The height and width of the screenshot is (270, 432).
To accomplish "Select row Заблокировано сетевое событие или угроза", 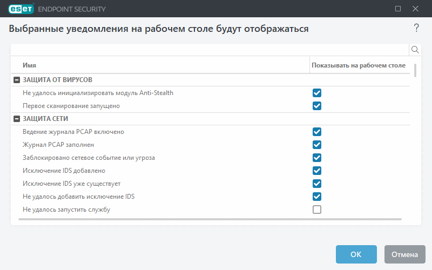I will pyautogui.click(x=211, y=158).
